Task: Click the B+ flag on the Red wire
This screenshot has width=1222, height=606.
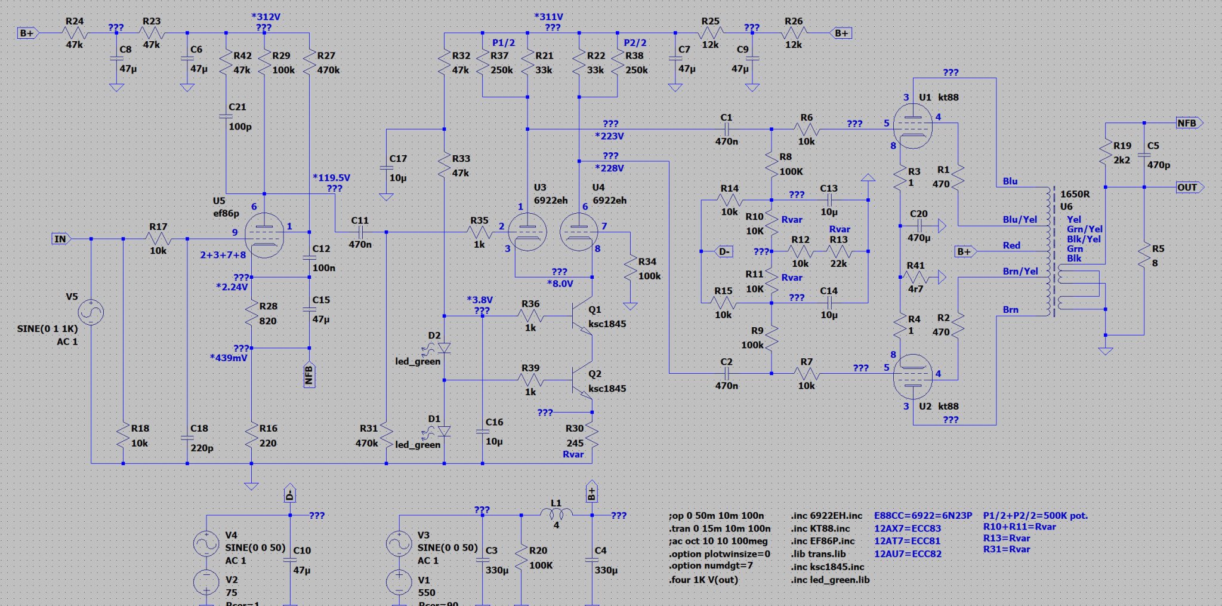Action: click(965, 251)
